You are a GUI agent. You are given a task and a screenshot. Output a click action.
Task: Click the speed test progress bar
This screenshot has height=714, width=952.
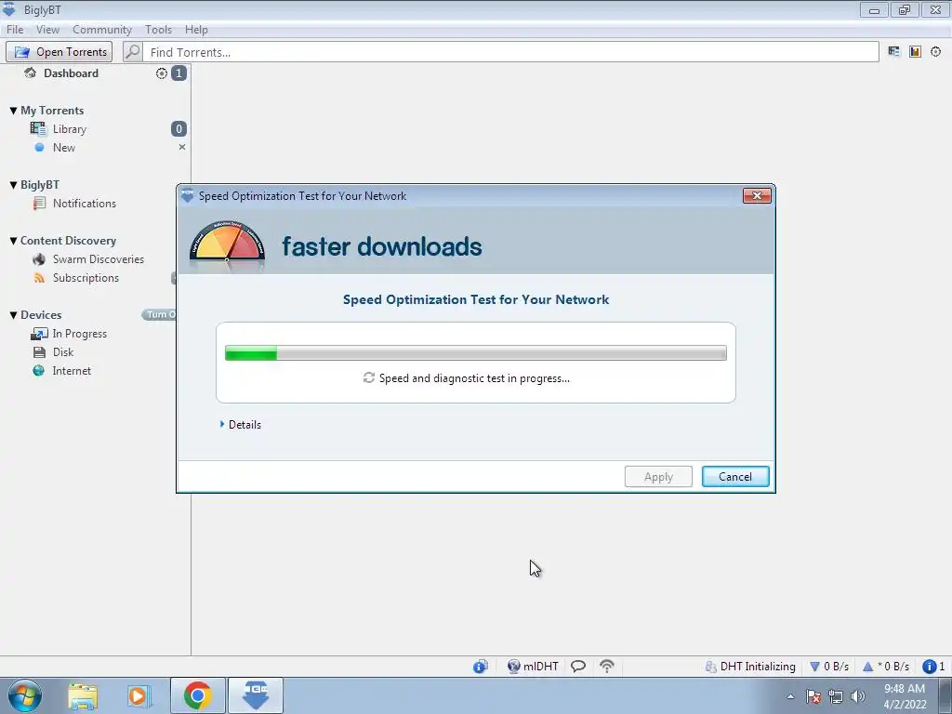click(x=475, y=352)
